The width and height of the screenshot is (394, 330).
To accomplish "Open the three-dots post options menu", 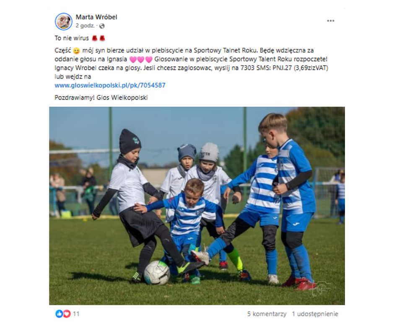I will (330, 21).
